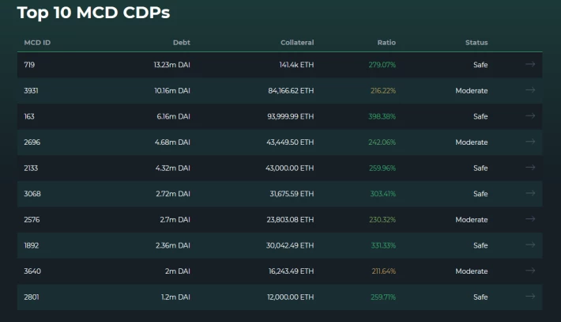Open details arrow for MCD 163
The image size is (561, 322).
coord(530,116)
